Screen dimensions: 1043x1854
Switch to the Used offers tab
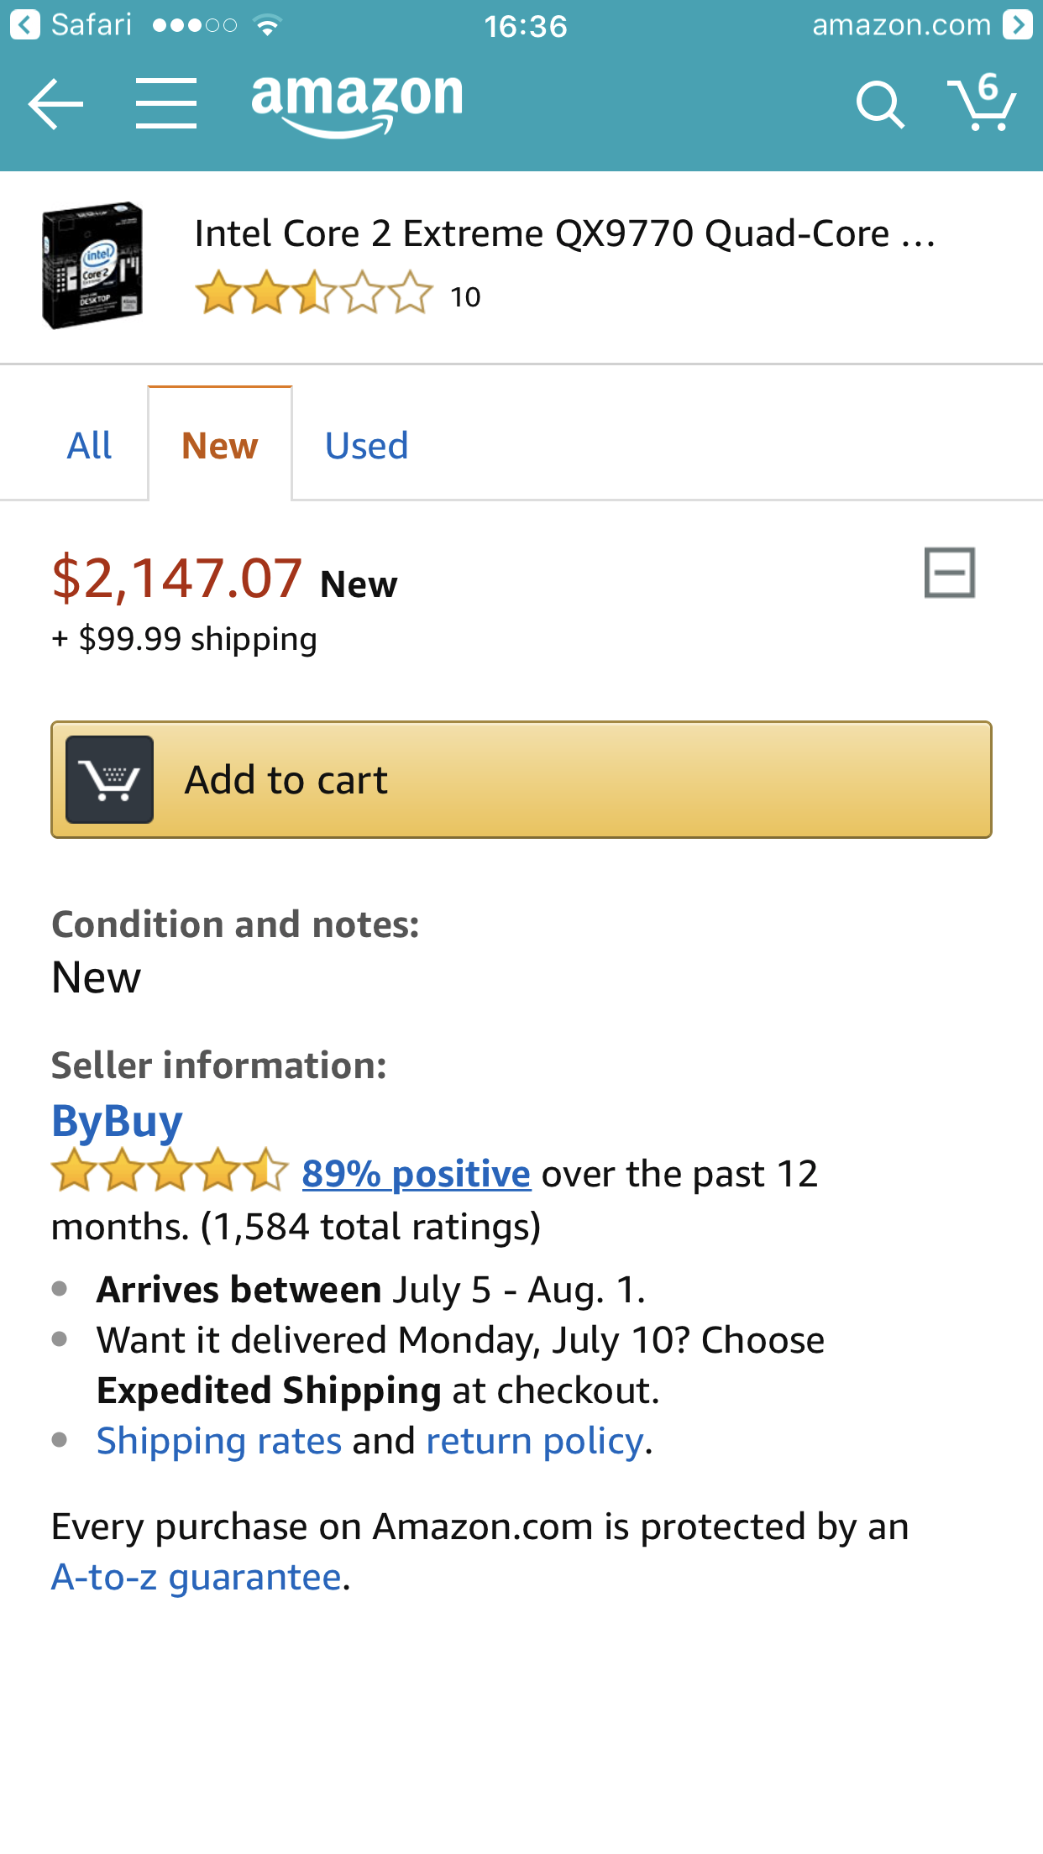click(x=366, y=446)
